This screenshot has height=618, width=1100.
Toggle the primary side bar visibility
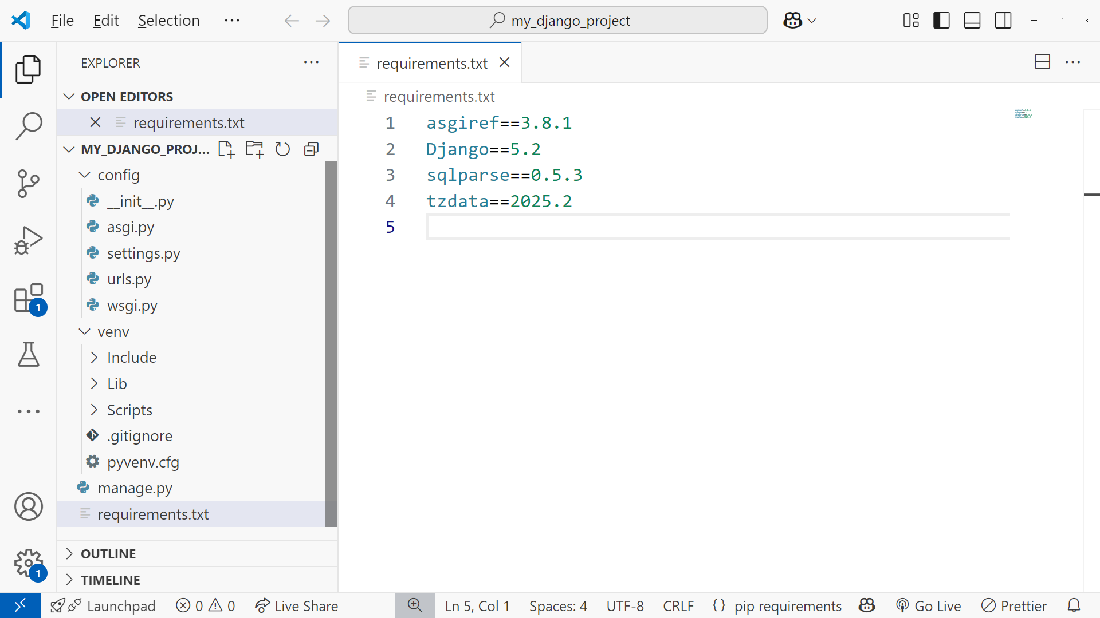pos(941,21)
